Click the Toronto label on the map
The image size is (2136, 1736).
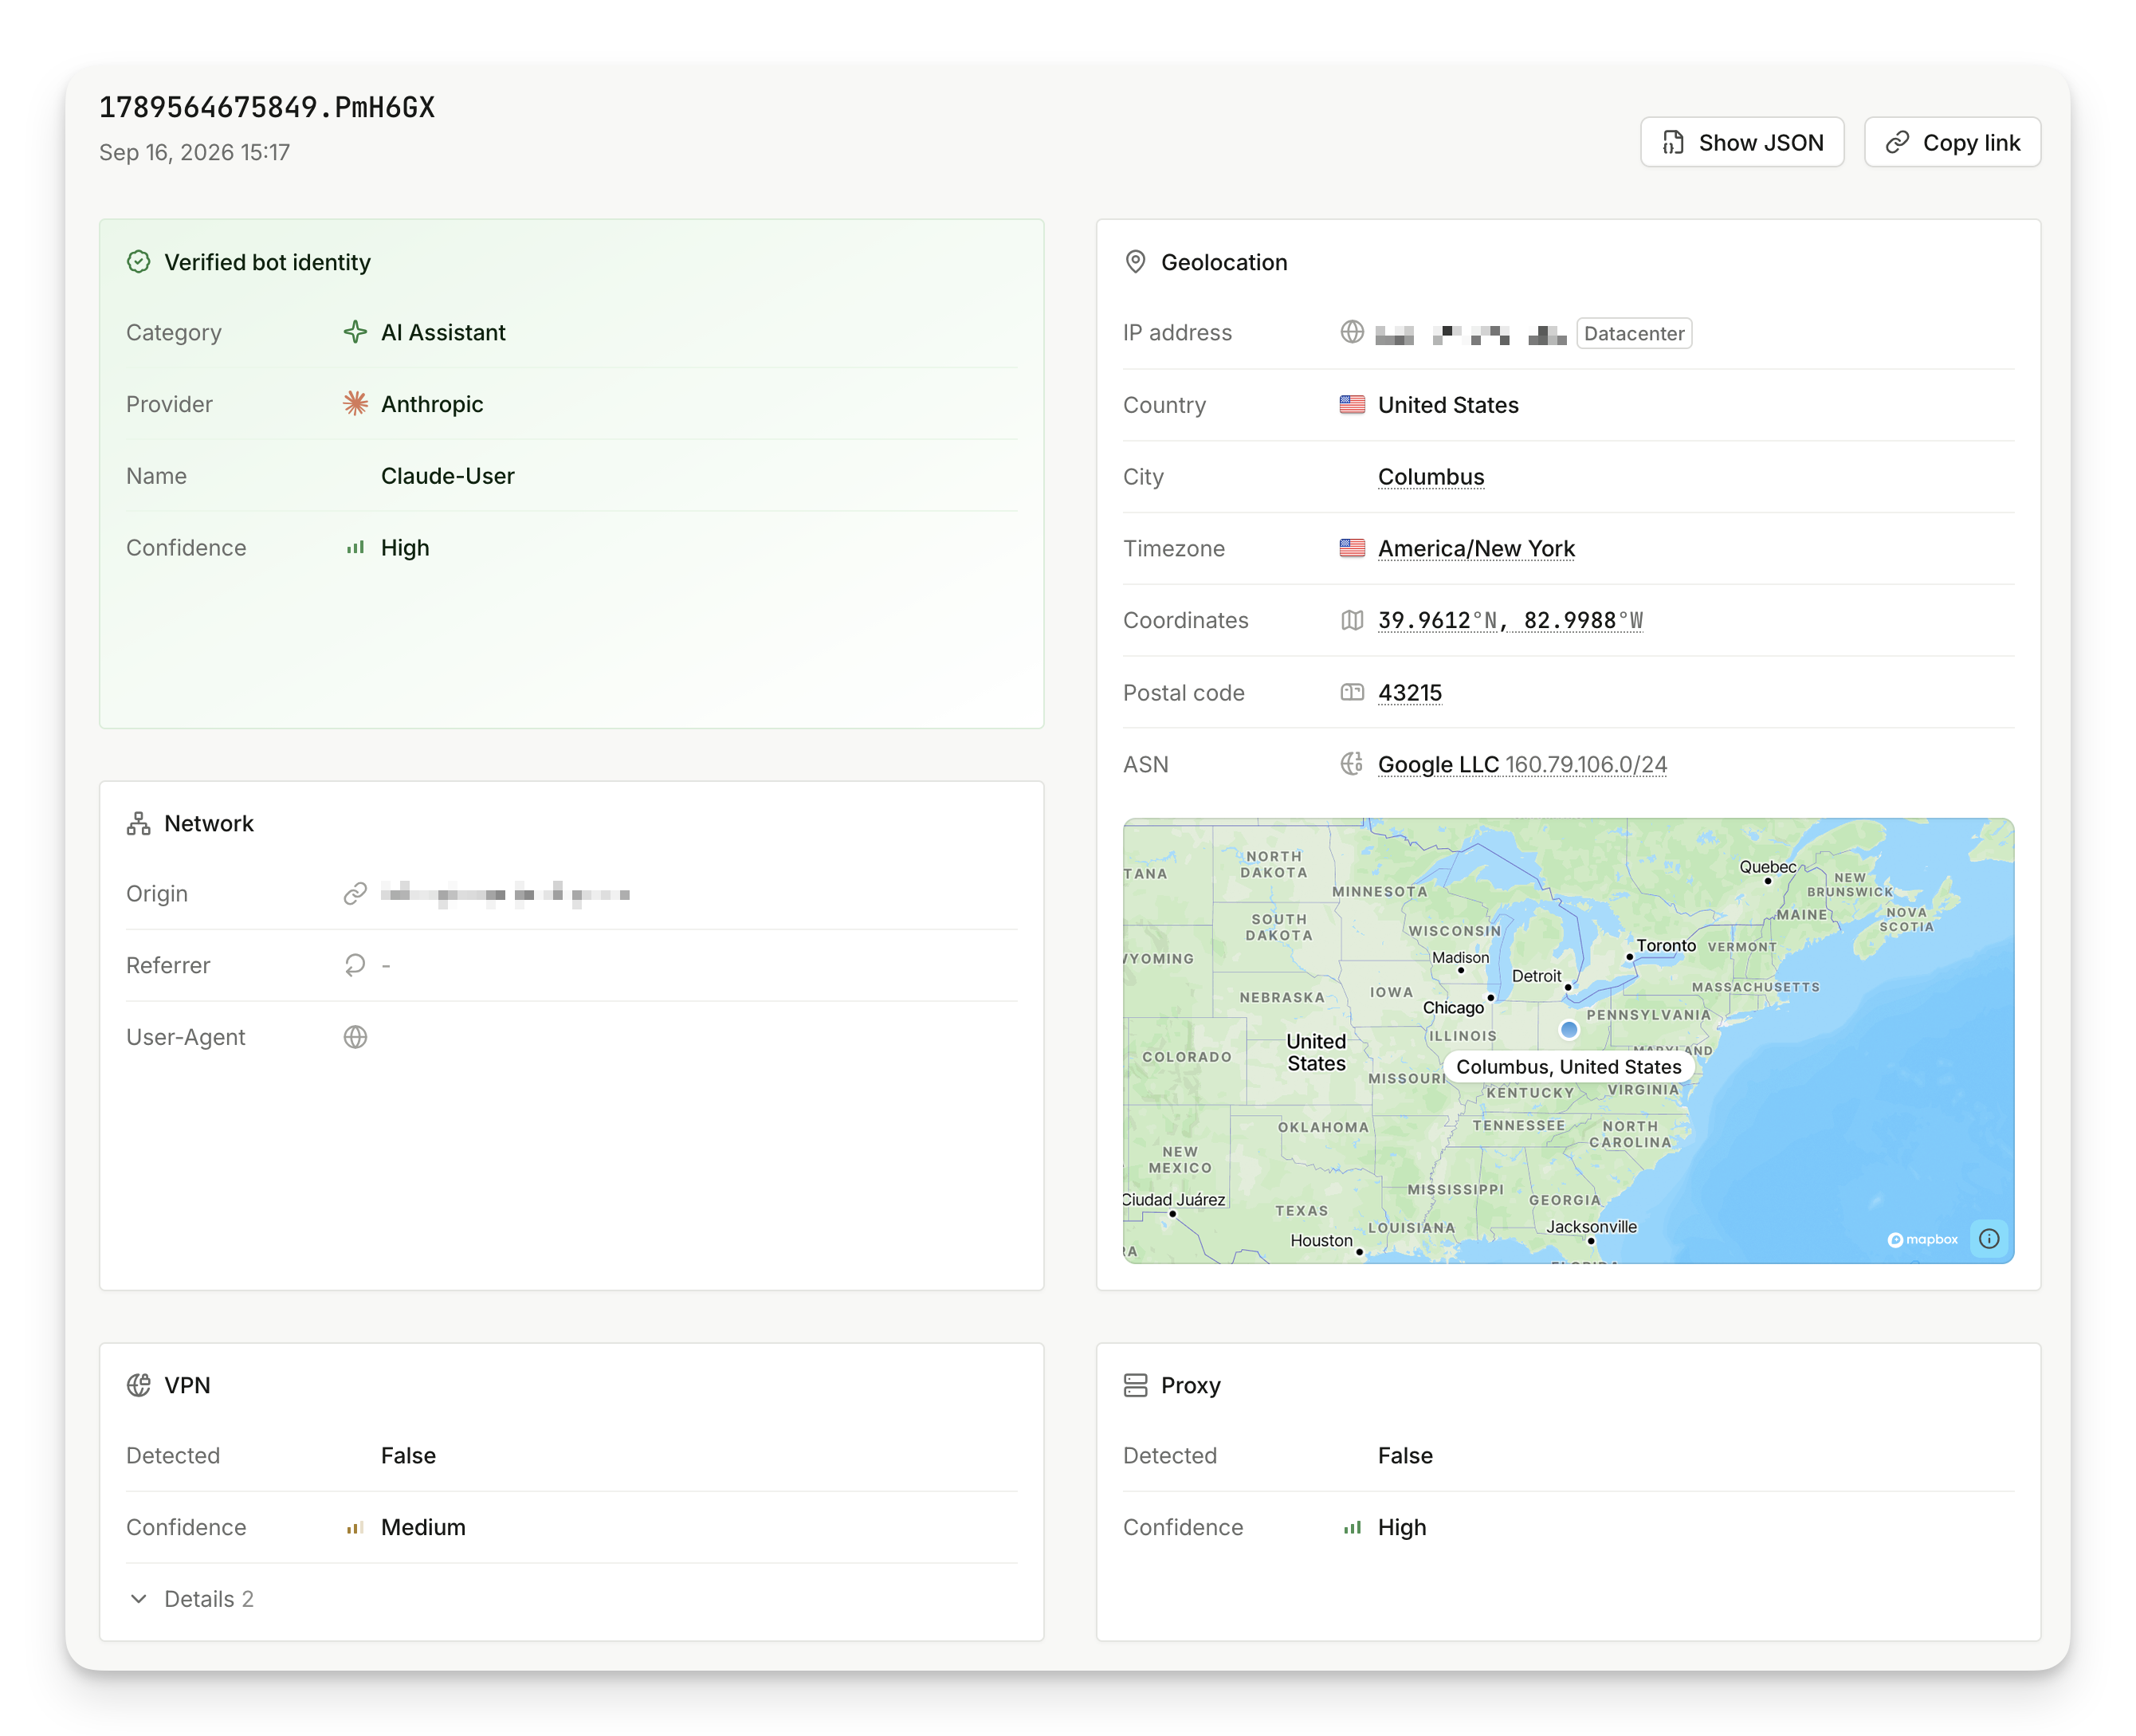[x=1665, y=945]
